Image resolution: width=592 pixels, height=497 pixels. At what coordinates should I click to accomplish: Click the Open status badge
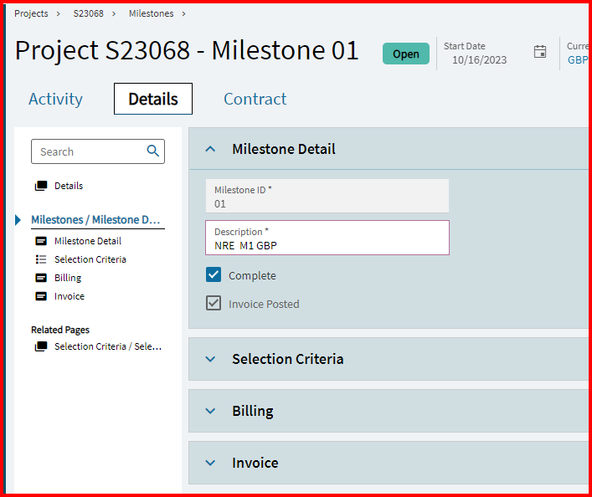[406, 54]
